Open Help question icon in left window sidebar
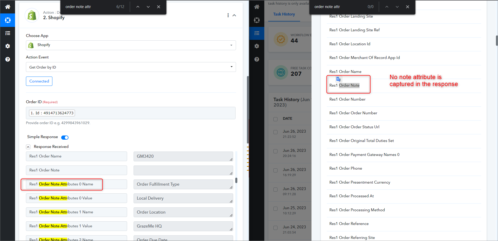498x241 pixels. (8, 59)
